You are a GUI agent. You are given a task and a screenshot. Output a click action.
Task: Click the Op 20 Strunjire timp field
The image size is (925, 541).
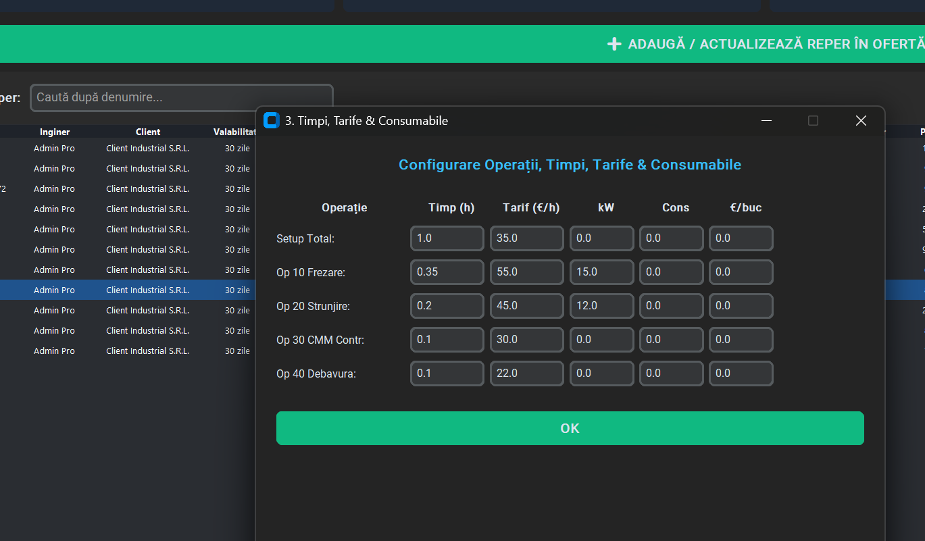pyautogui.click(x=447, y=306)
